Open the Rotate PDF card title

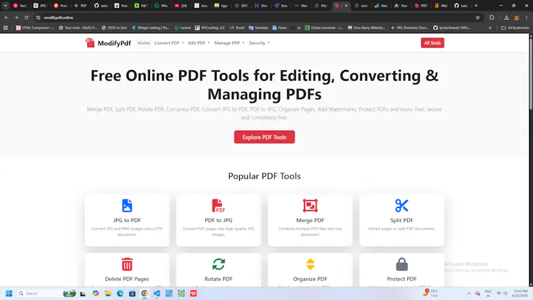pyautogui.click(x=219, y=279)
